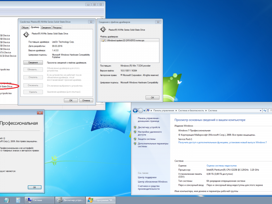272x204 pixels.
Task: Select Intel Pentium CPU G3258 processor text
Action: (x=233, y=170)
